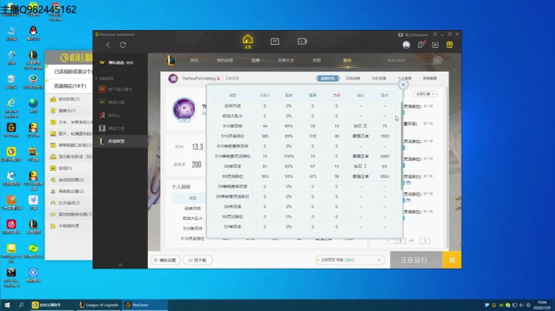
Task: Open the video/live icon in top bar
Action: point(302,42)
